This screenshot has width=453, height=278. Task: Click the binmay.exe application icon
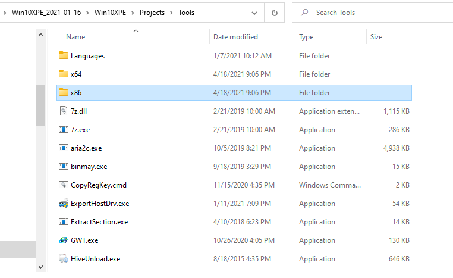63,166
